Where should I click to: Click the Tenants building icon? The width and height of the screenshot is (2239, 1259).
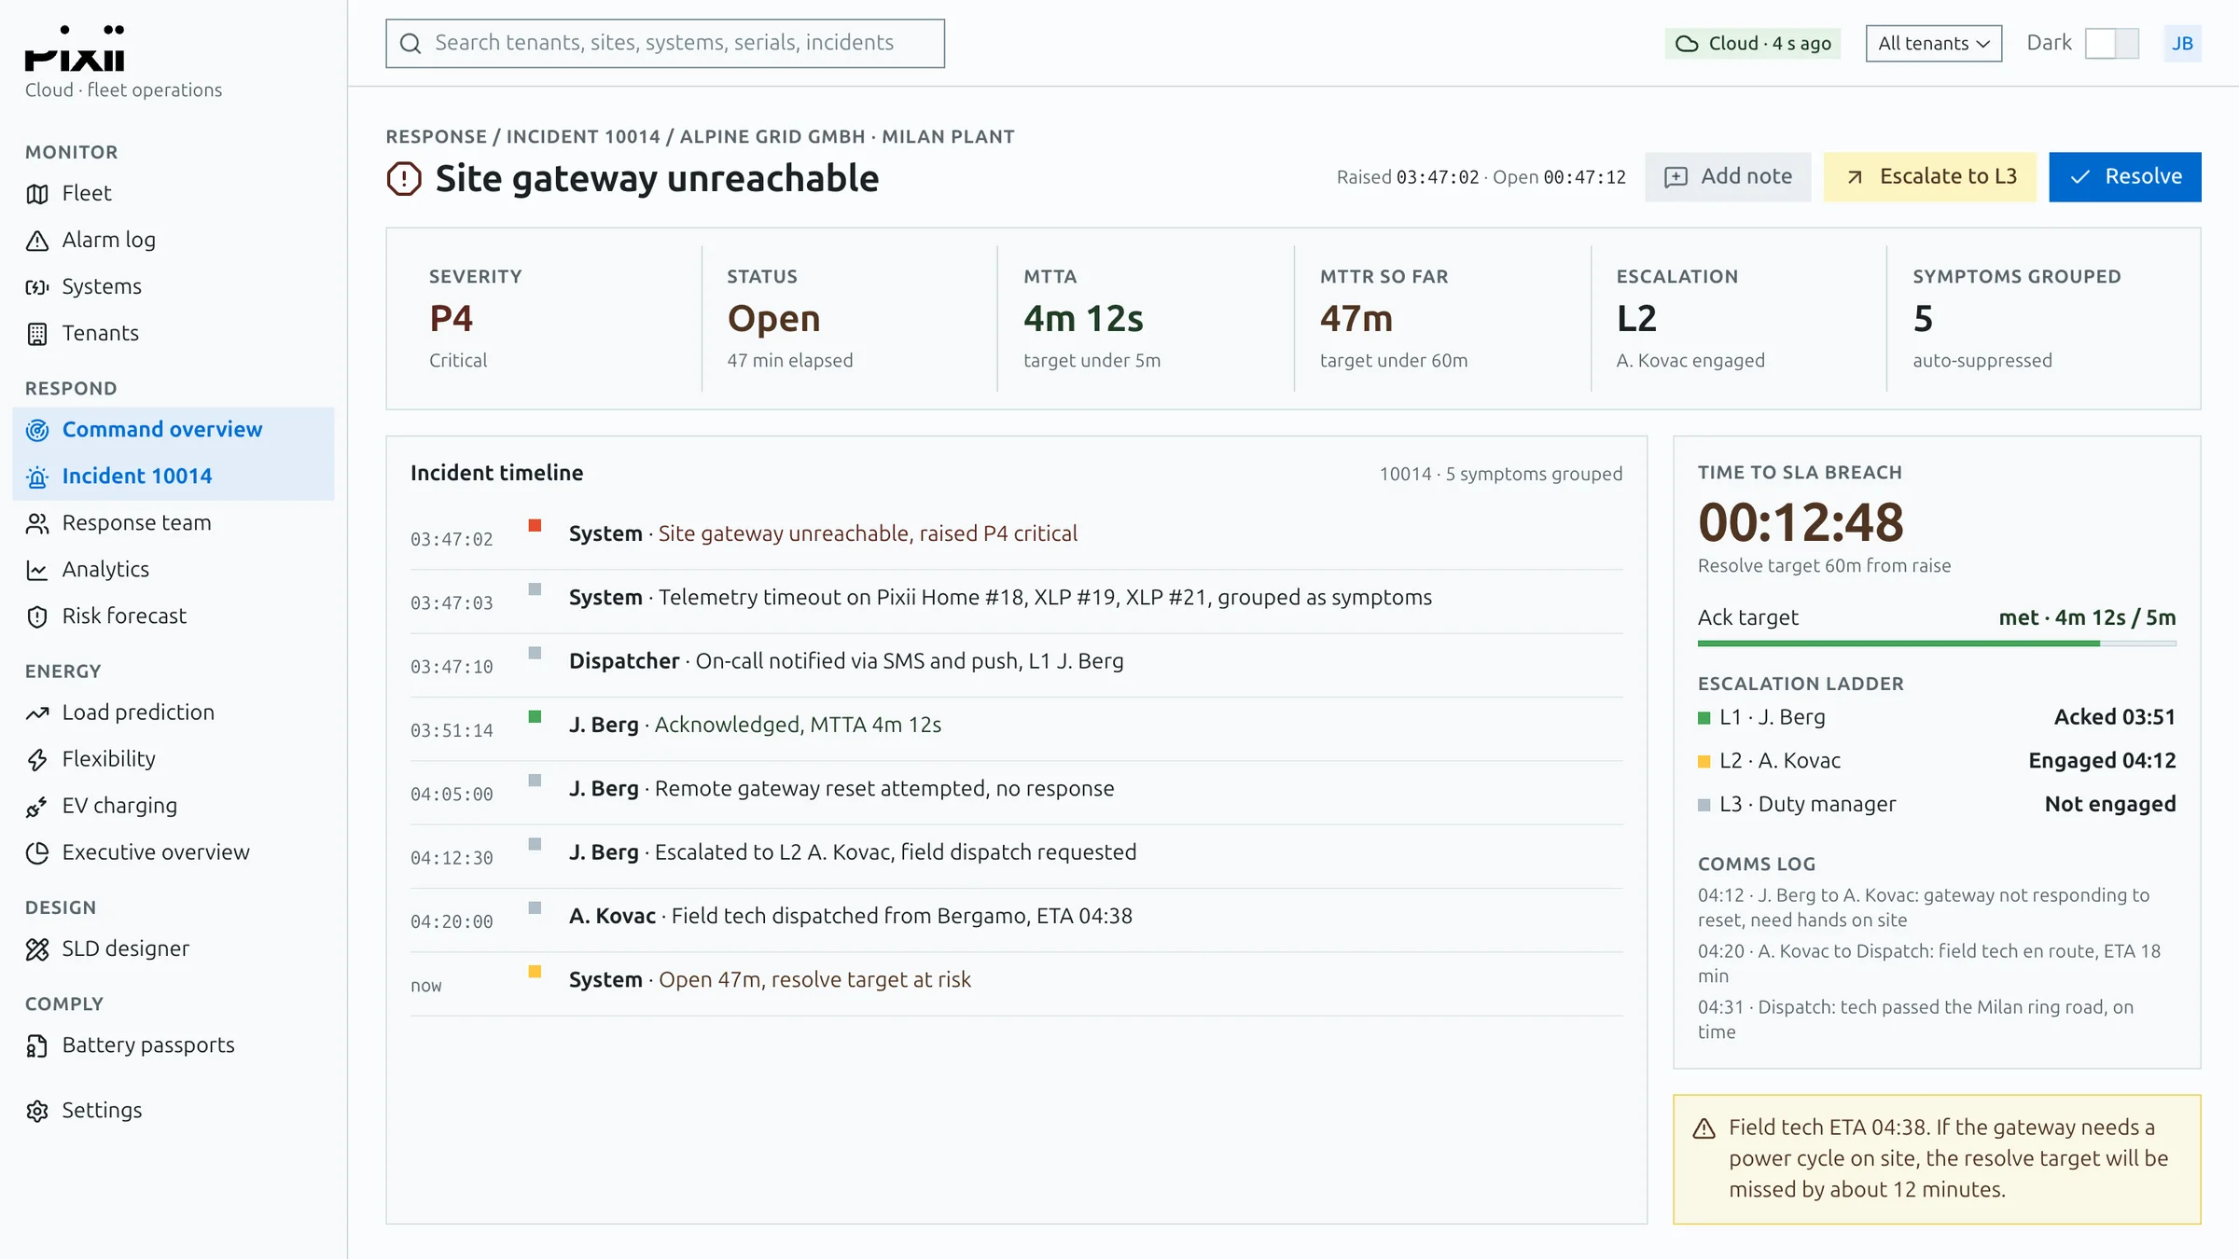click(x=37, y=334)
